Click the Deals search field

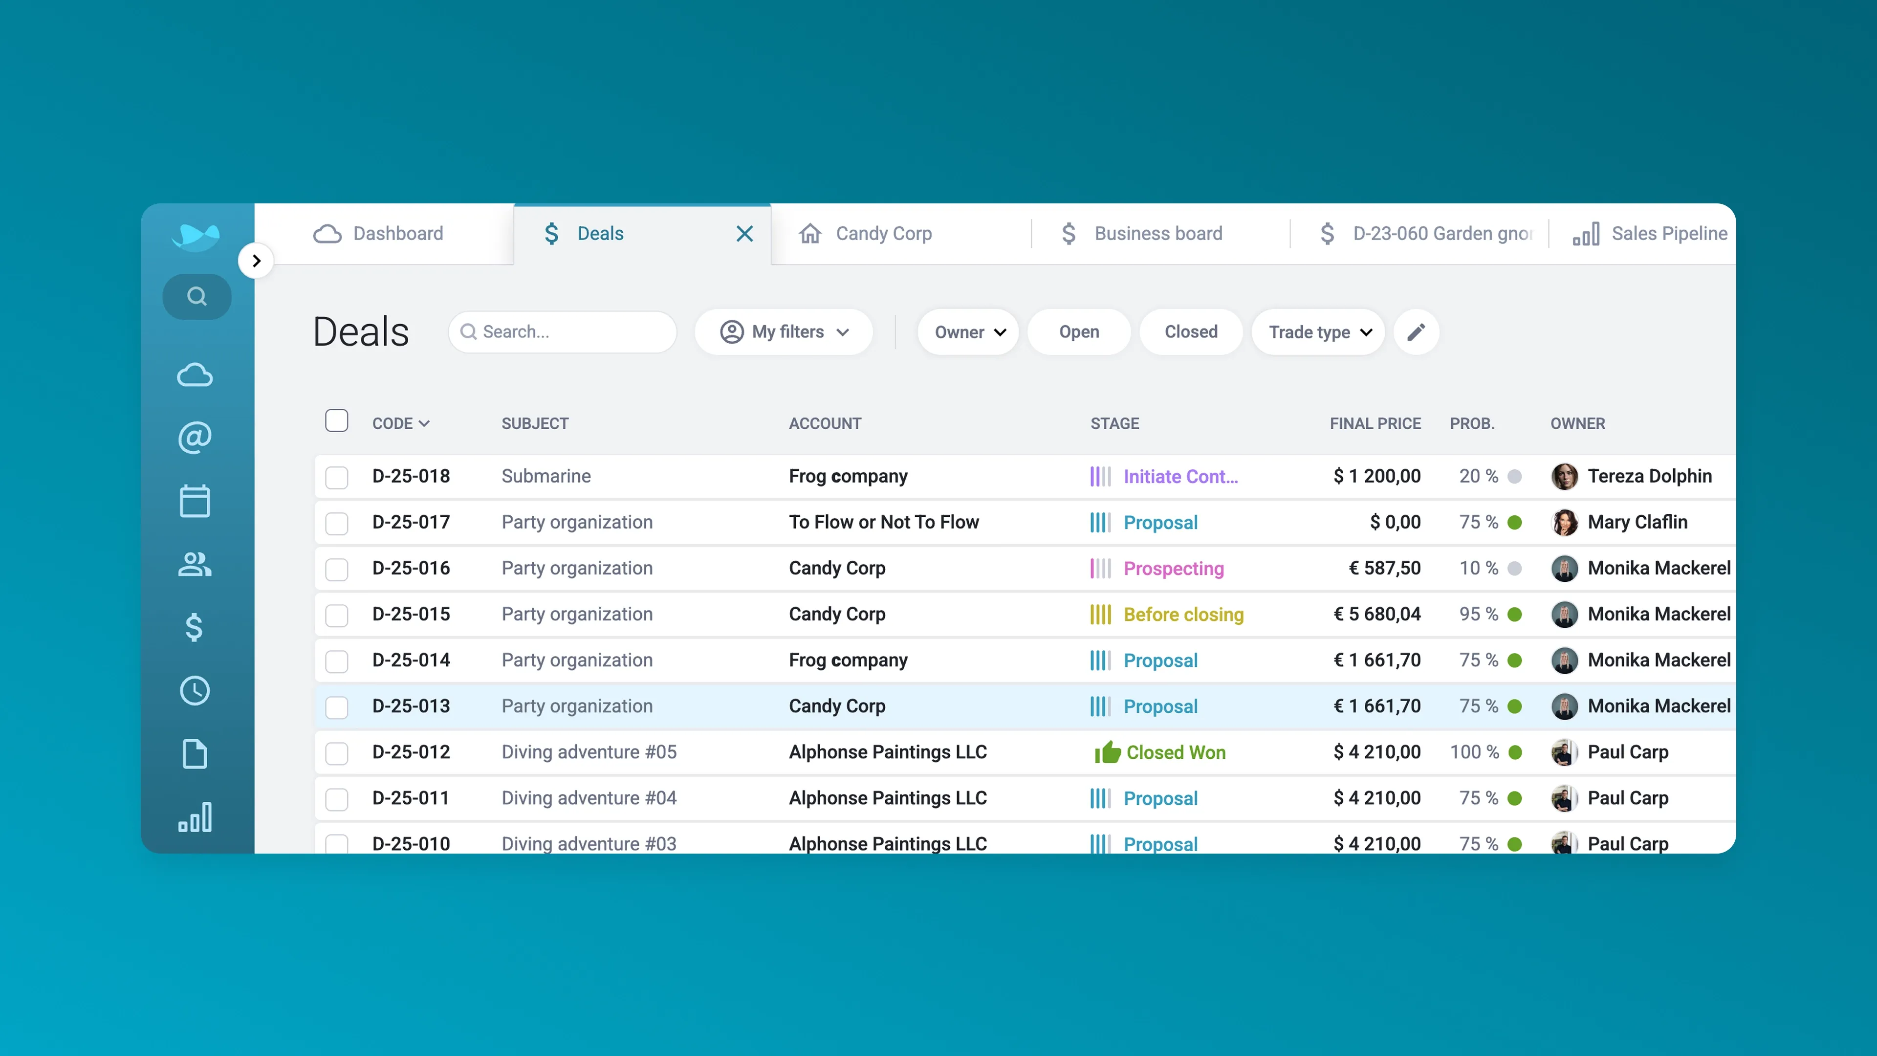coord(563,332)
